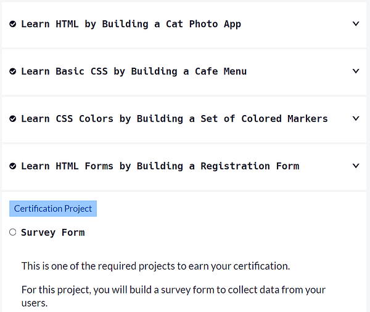This screenshot has width=370, height=312.
Task: Expand the Cafe Menu section chevron
Action: 356,71
